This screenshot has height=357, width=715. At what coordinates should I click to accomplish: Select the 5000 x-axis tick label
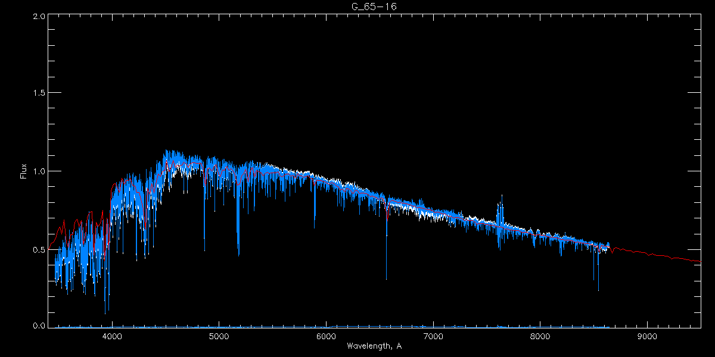click(x=219, y=336)
